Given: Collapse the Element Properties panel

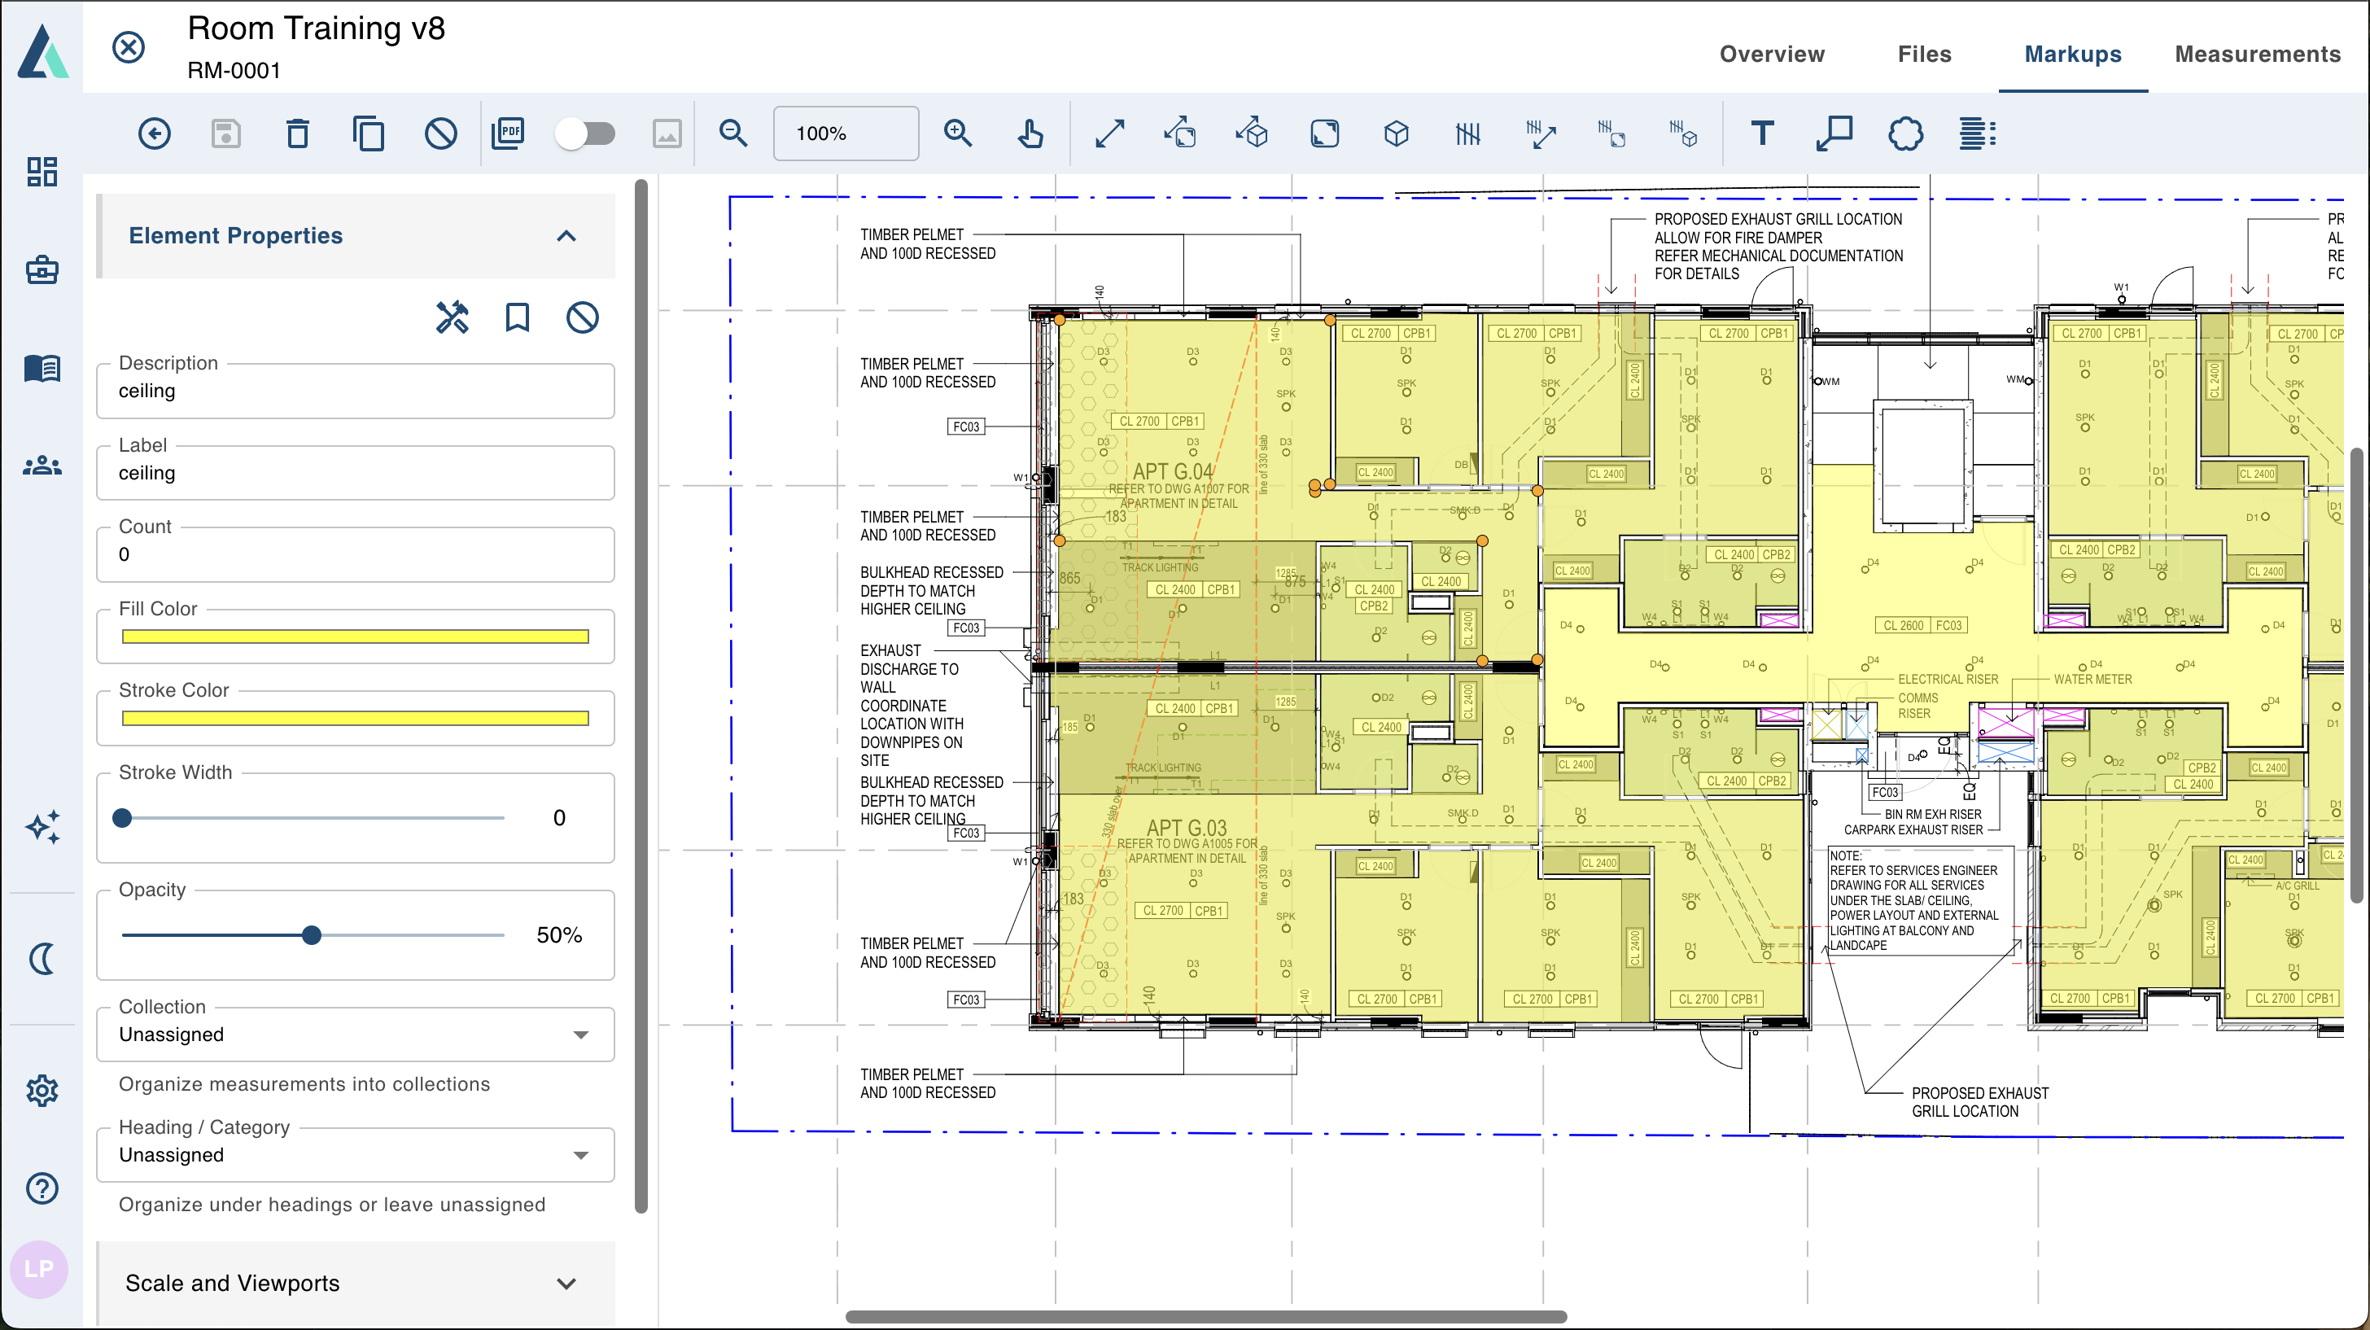Looking at the screenshot, I should [566, 237].
